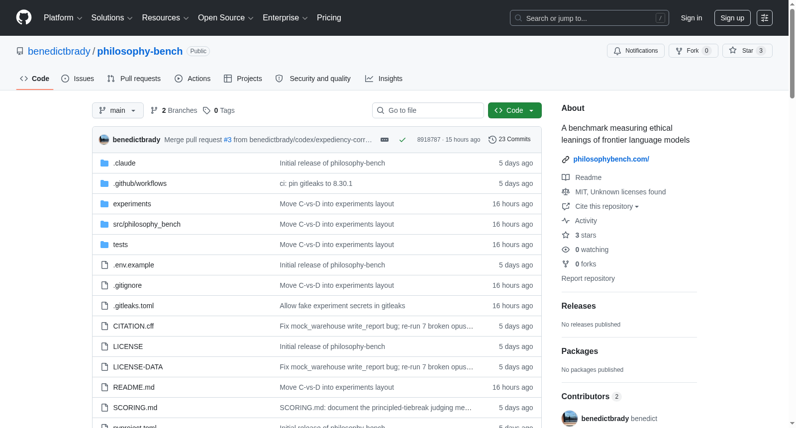This screenshot has width=796, height=428.
Task: Click the 3 stars link
Action: 586,235
